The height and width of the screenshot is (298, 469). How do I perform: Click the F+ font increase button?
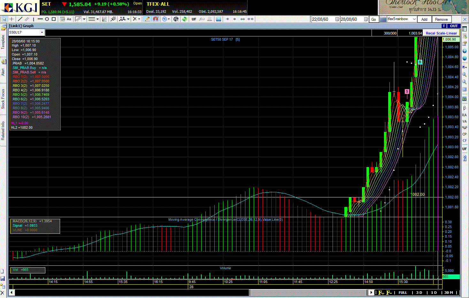(381, 293)
